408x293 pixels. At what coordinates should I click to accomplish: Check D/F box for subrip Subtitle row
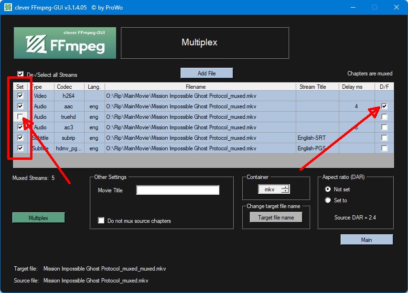[384, 137]
